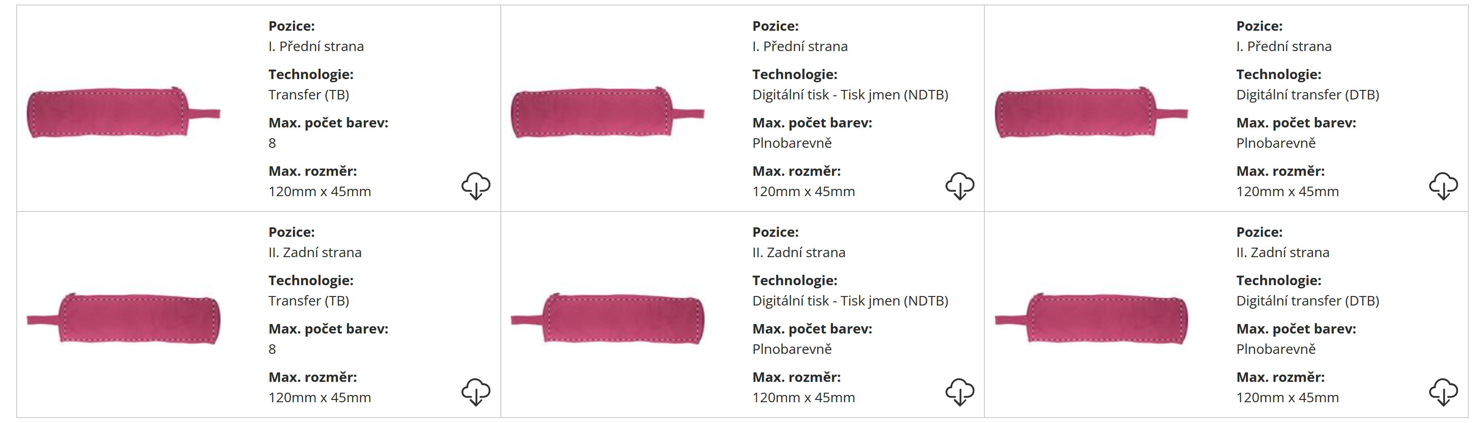The height and width of the screenshot is (423, 1482).
Task: Download template for back side NDTB print
Action: click(x=959, y=391)
